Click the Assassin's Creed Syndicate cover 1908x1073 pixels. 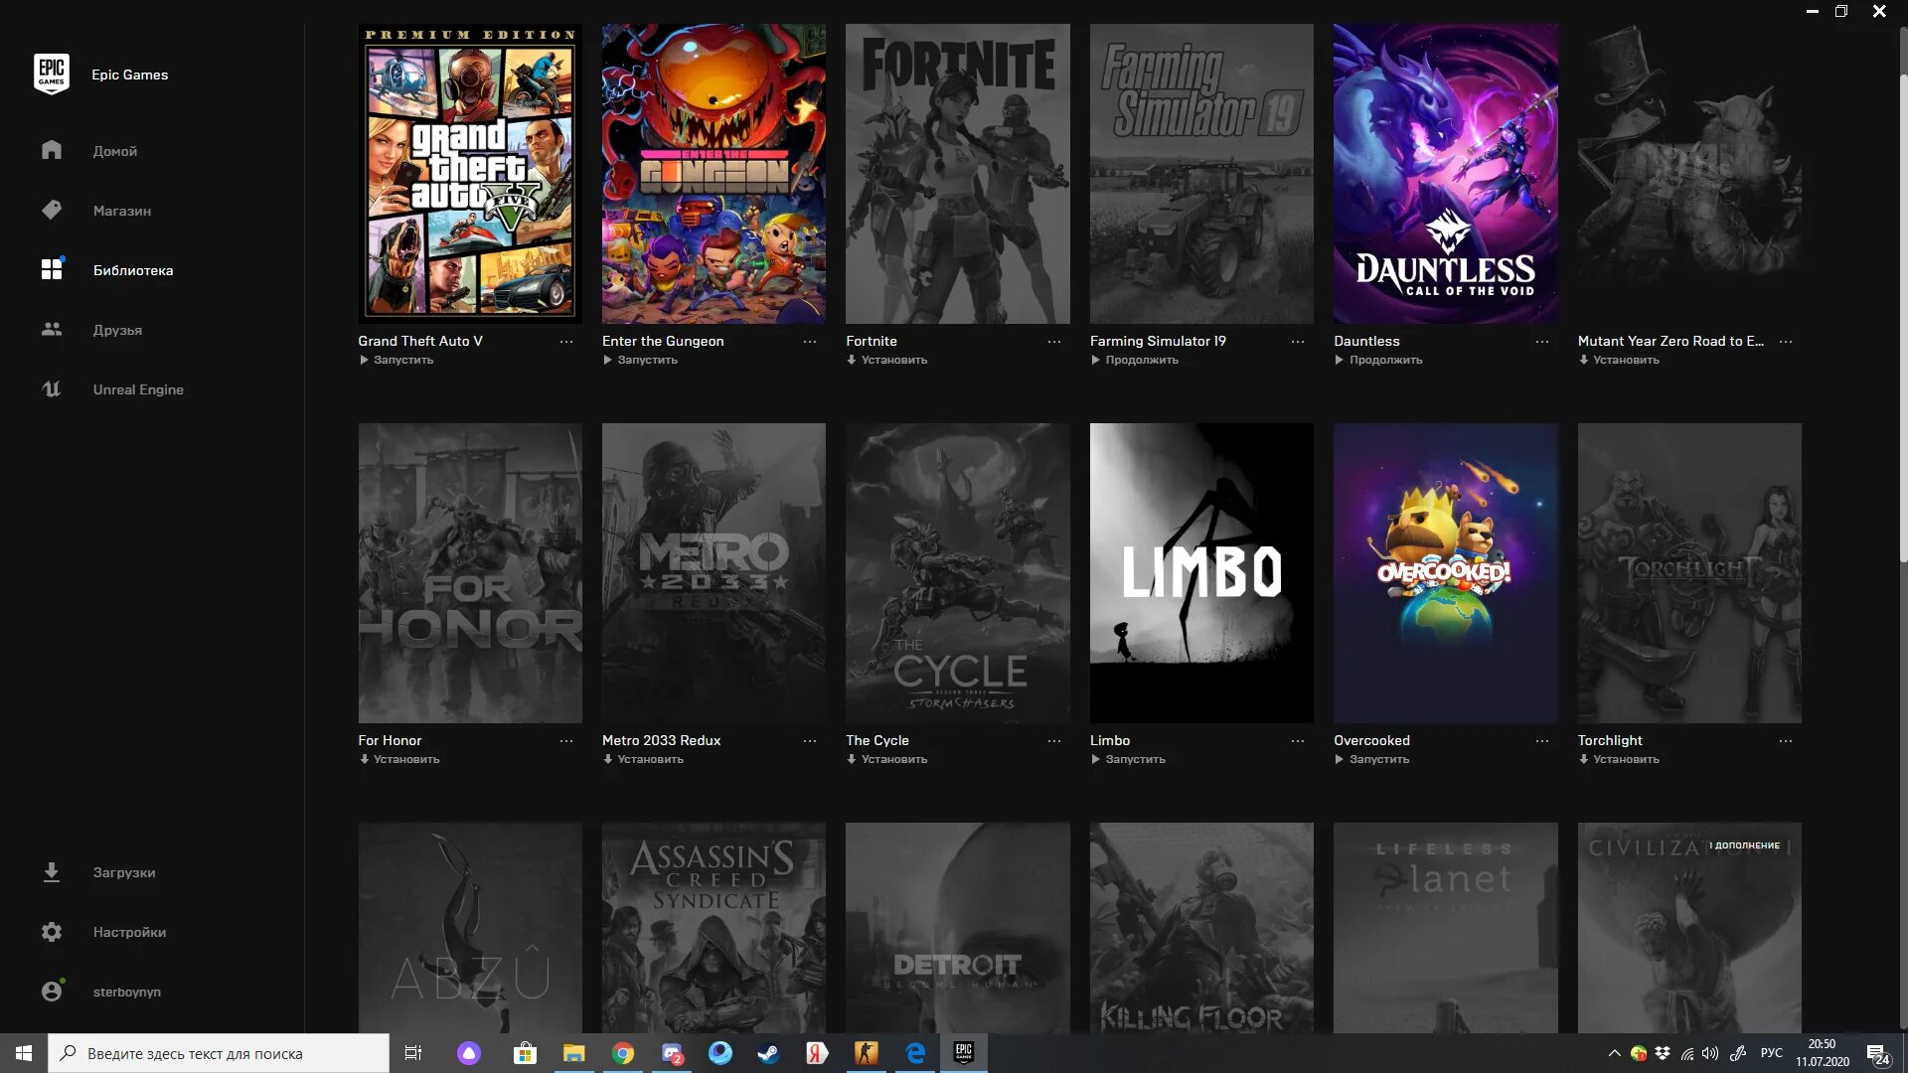(714, 928)
